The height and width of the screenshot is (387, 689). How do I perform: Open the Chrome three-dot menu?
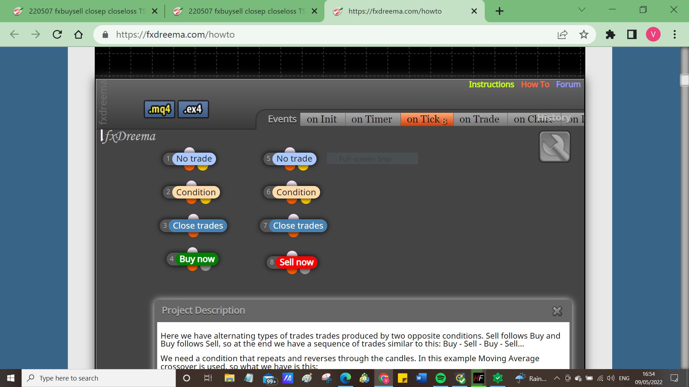coord(675,34)
